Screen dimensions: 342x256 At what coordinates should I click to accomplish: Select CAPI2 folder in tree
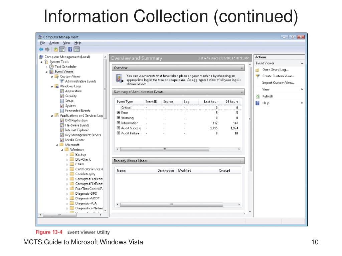(x=79, y=164)
